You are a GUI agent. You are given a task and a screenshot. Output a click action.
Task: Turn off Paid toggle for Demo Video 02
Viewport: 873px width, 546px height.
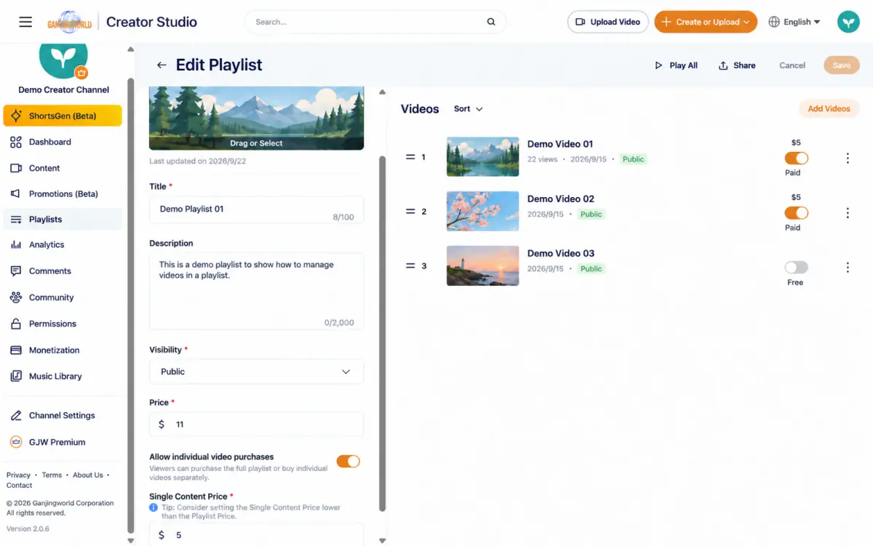point(797,213)
